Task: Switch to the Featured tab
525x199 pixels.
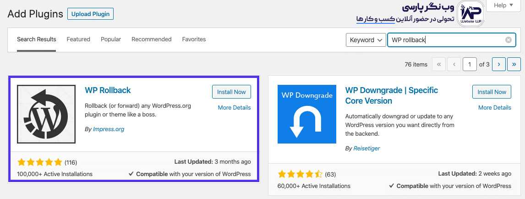Action: pos(78,39)
